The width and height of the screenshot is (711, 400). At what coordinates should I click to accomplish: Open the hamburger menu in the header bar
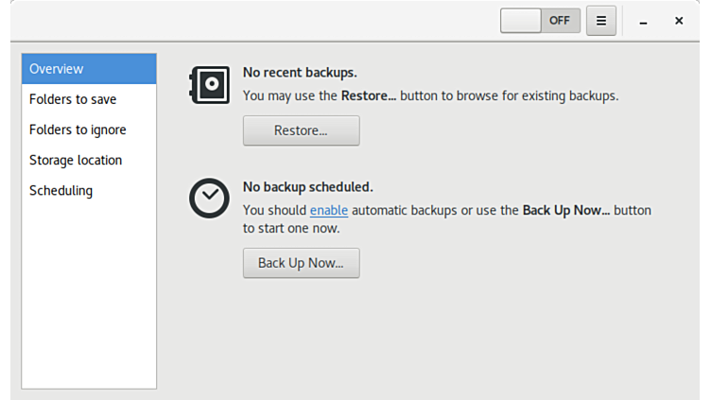[x=600, y=20]
